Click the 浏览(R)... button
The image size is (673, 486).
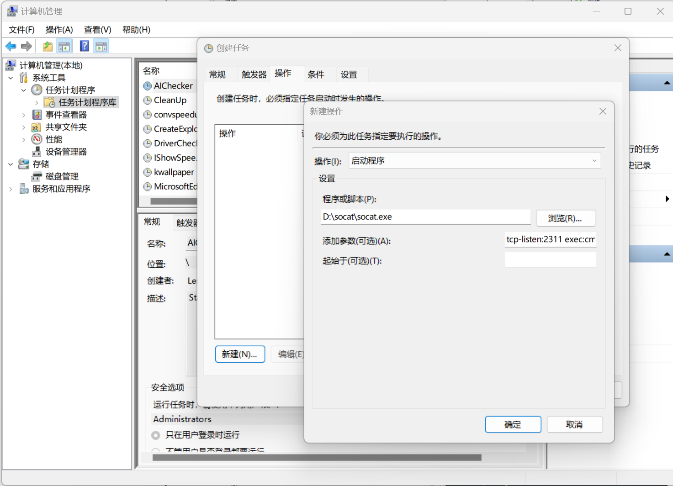coord(566,218)
